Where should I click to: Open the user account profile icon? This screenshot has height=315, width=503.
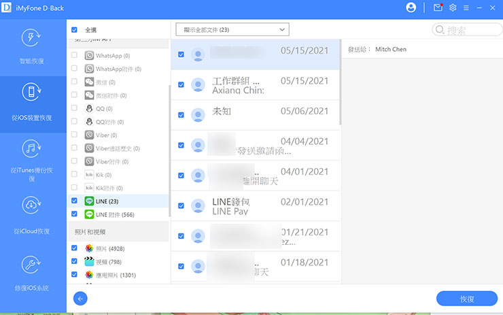point(411,7)
